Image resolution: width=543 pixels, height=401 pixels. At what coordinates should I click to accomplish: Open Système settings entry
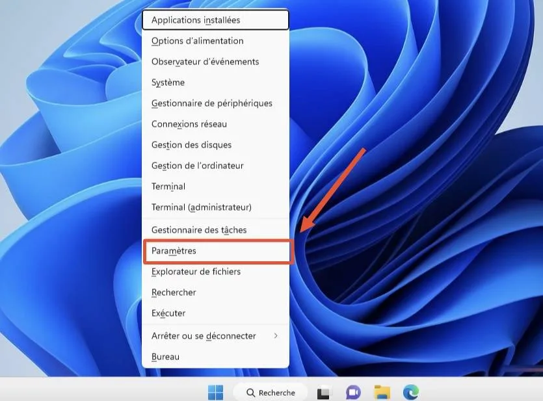pyautogui.click(x=168, y=83)
